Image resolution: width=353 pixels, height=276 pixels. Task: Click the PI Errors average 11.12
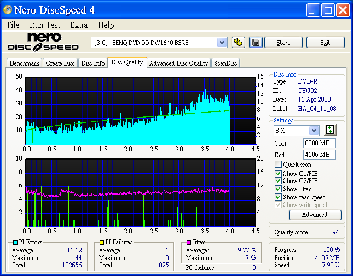[x=74, y=250]
